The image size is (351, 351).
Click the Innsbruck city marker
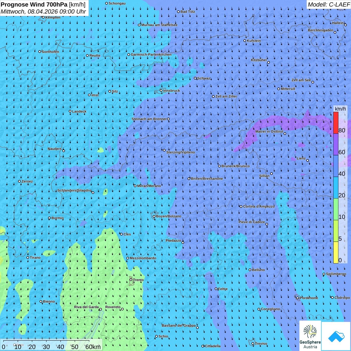161,91
